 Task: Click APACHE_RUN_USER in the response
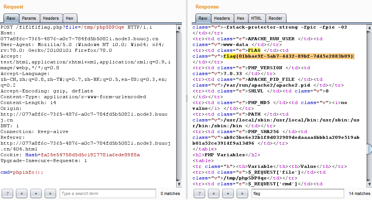pyautogui.click(x=271, y=39)
